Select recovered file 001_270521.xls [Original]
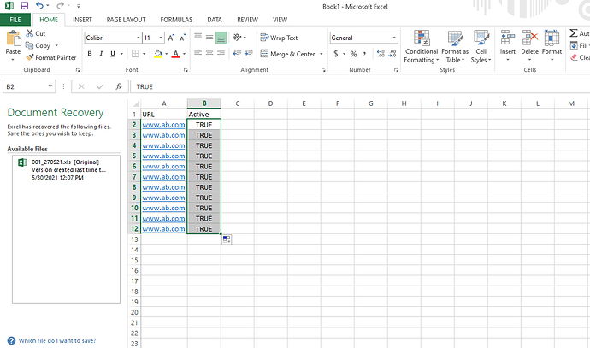Screen dimensions: 590x348 pyautogui.click(x=66, y=169)
